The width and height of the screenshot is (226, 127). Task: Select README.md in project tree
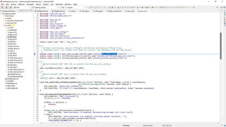click(12, 83)
